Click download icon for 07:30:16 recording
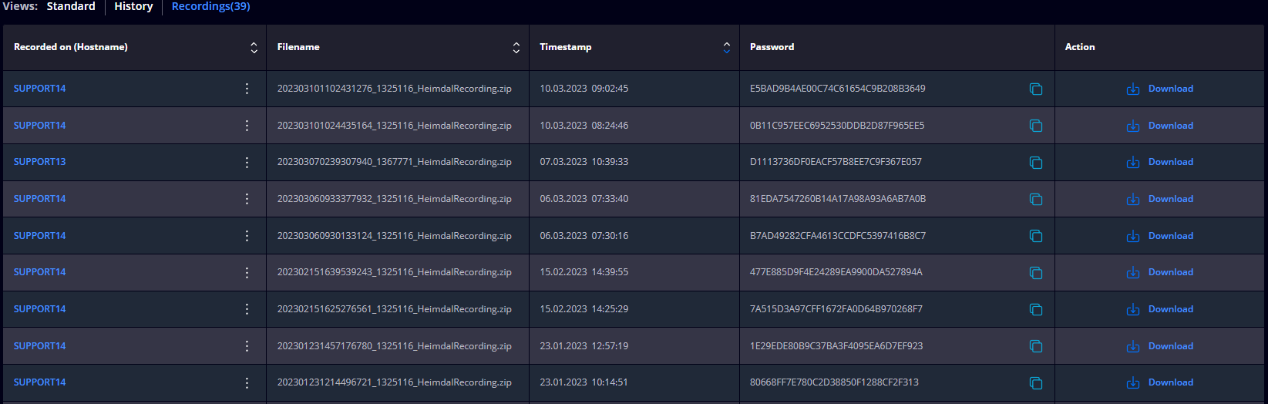Image resolution: width=1268 pixels, height=404 pixels. point(1133,236)
